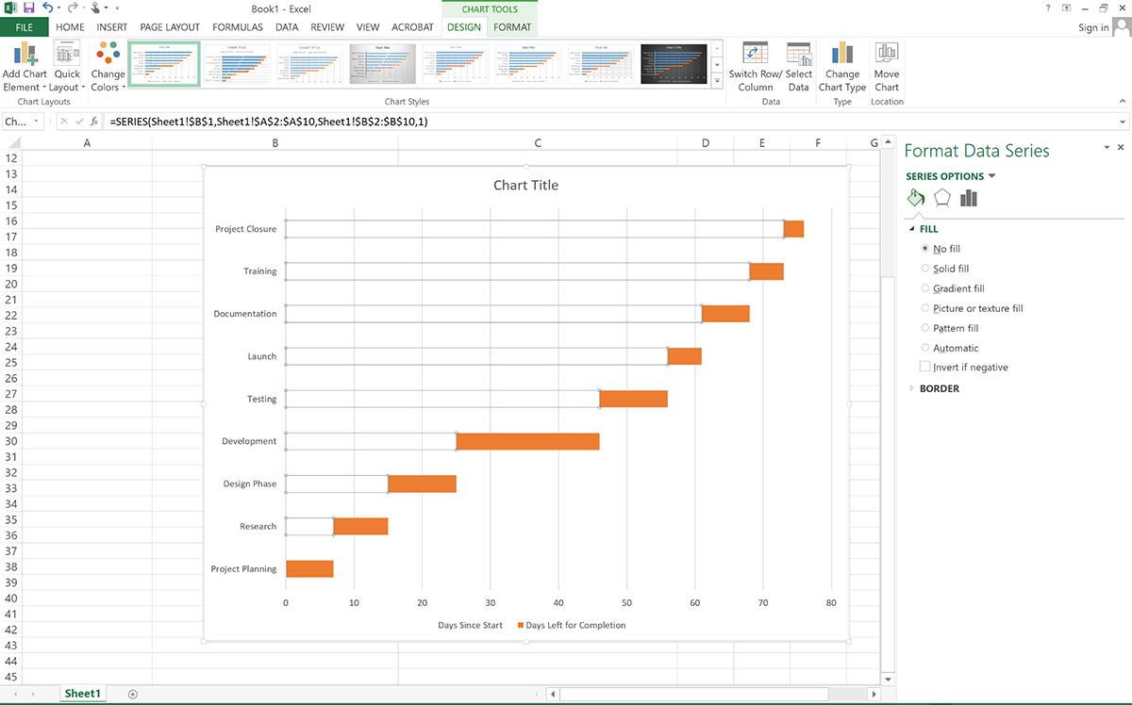Image resolution: width=1132 pixels, height=705 pixels.
Task: Click the Change Chart Type icon
Action: pos(841,64)
